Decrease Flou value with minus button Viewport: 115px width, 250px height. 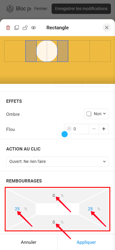(x=94, y=129)
